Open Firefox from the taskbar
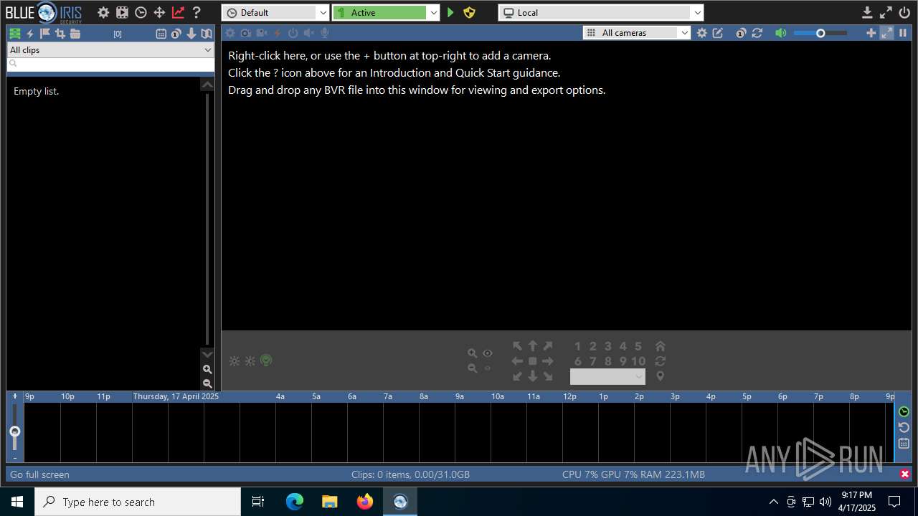Image resolution: width=918 pixels, height=516 pixels. click(365, 502)
